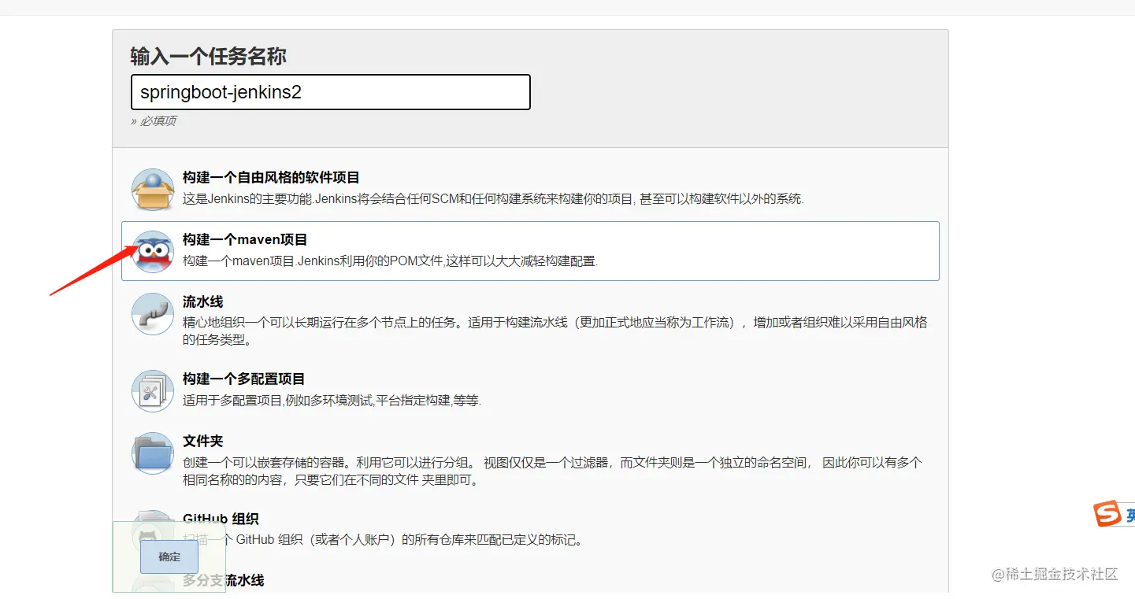Viewport: 1135px width, 599px height.
Task: Click the freestyle project box icon
Action: coord(152,190)
